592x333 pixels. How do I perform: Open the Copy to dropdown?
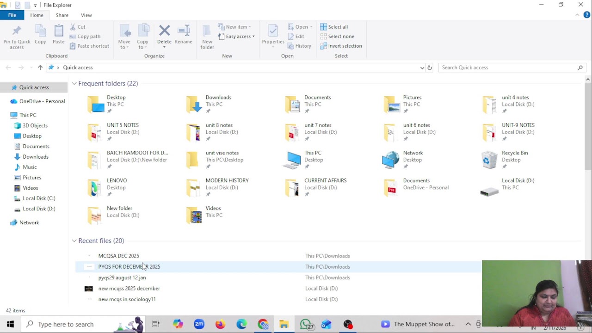[x=142, y=37]
